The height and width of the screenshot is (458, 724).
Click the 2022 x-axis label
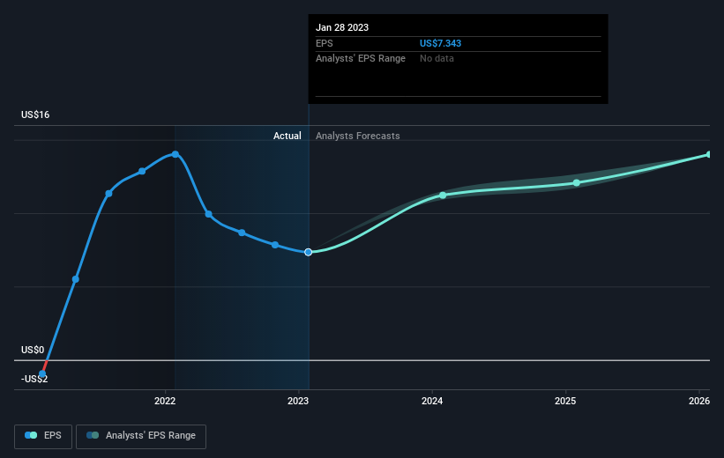click(x=165, y=401)
